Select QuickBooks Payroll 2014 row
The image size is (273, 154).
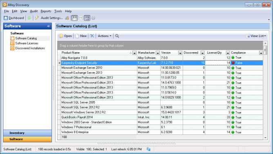(160, 117)
